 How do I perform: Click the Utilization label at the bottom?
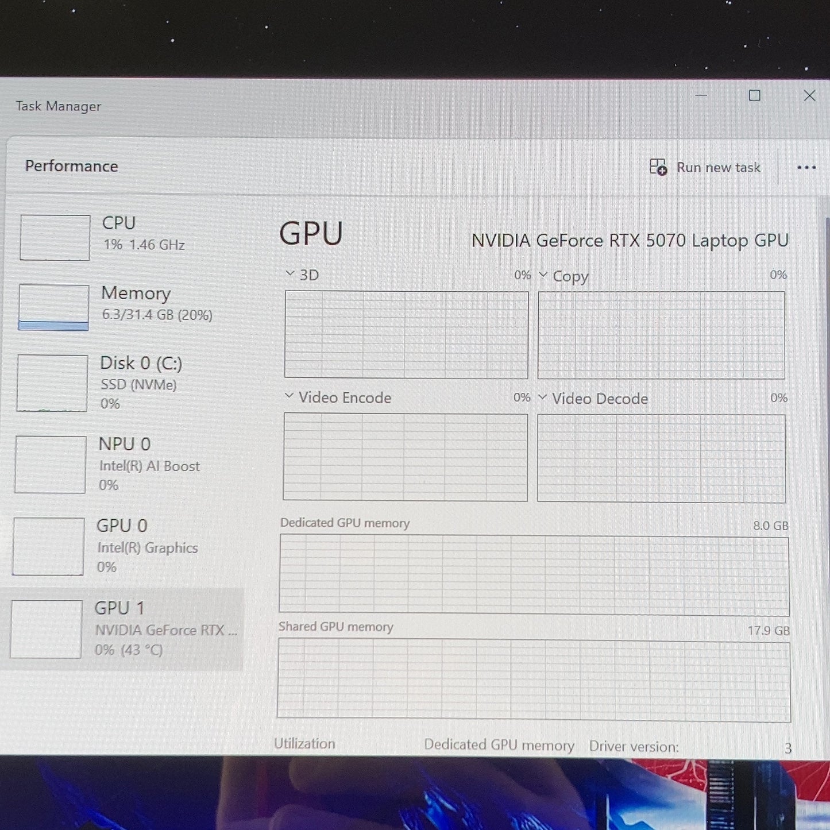(304, 743)
